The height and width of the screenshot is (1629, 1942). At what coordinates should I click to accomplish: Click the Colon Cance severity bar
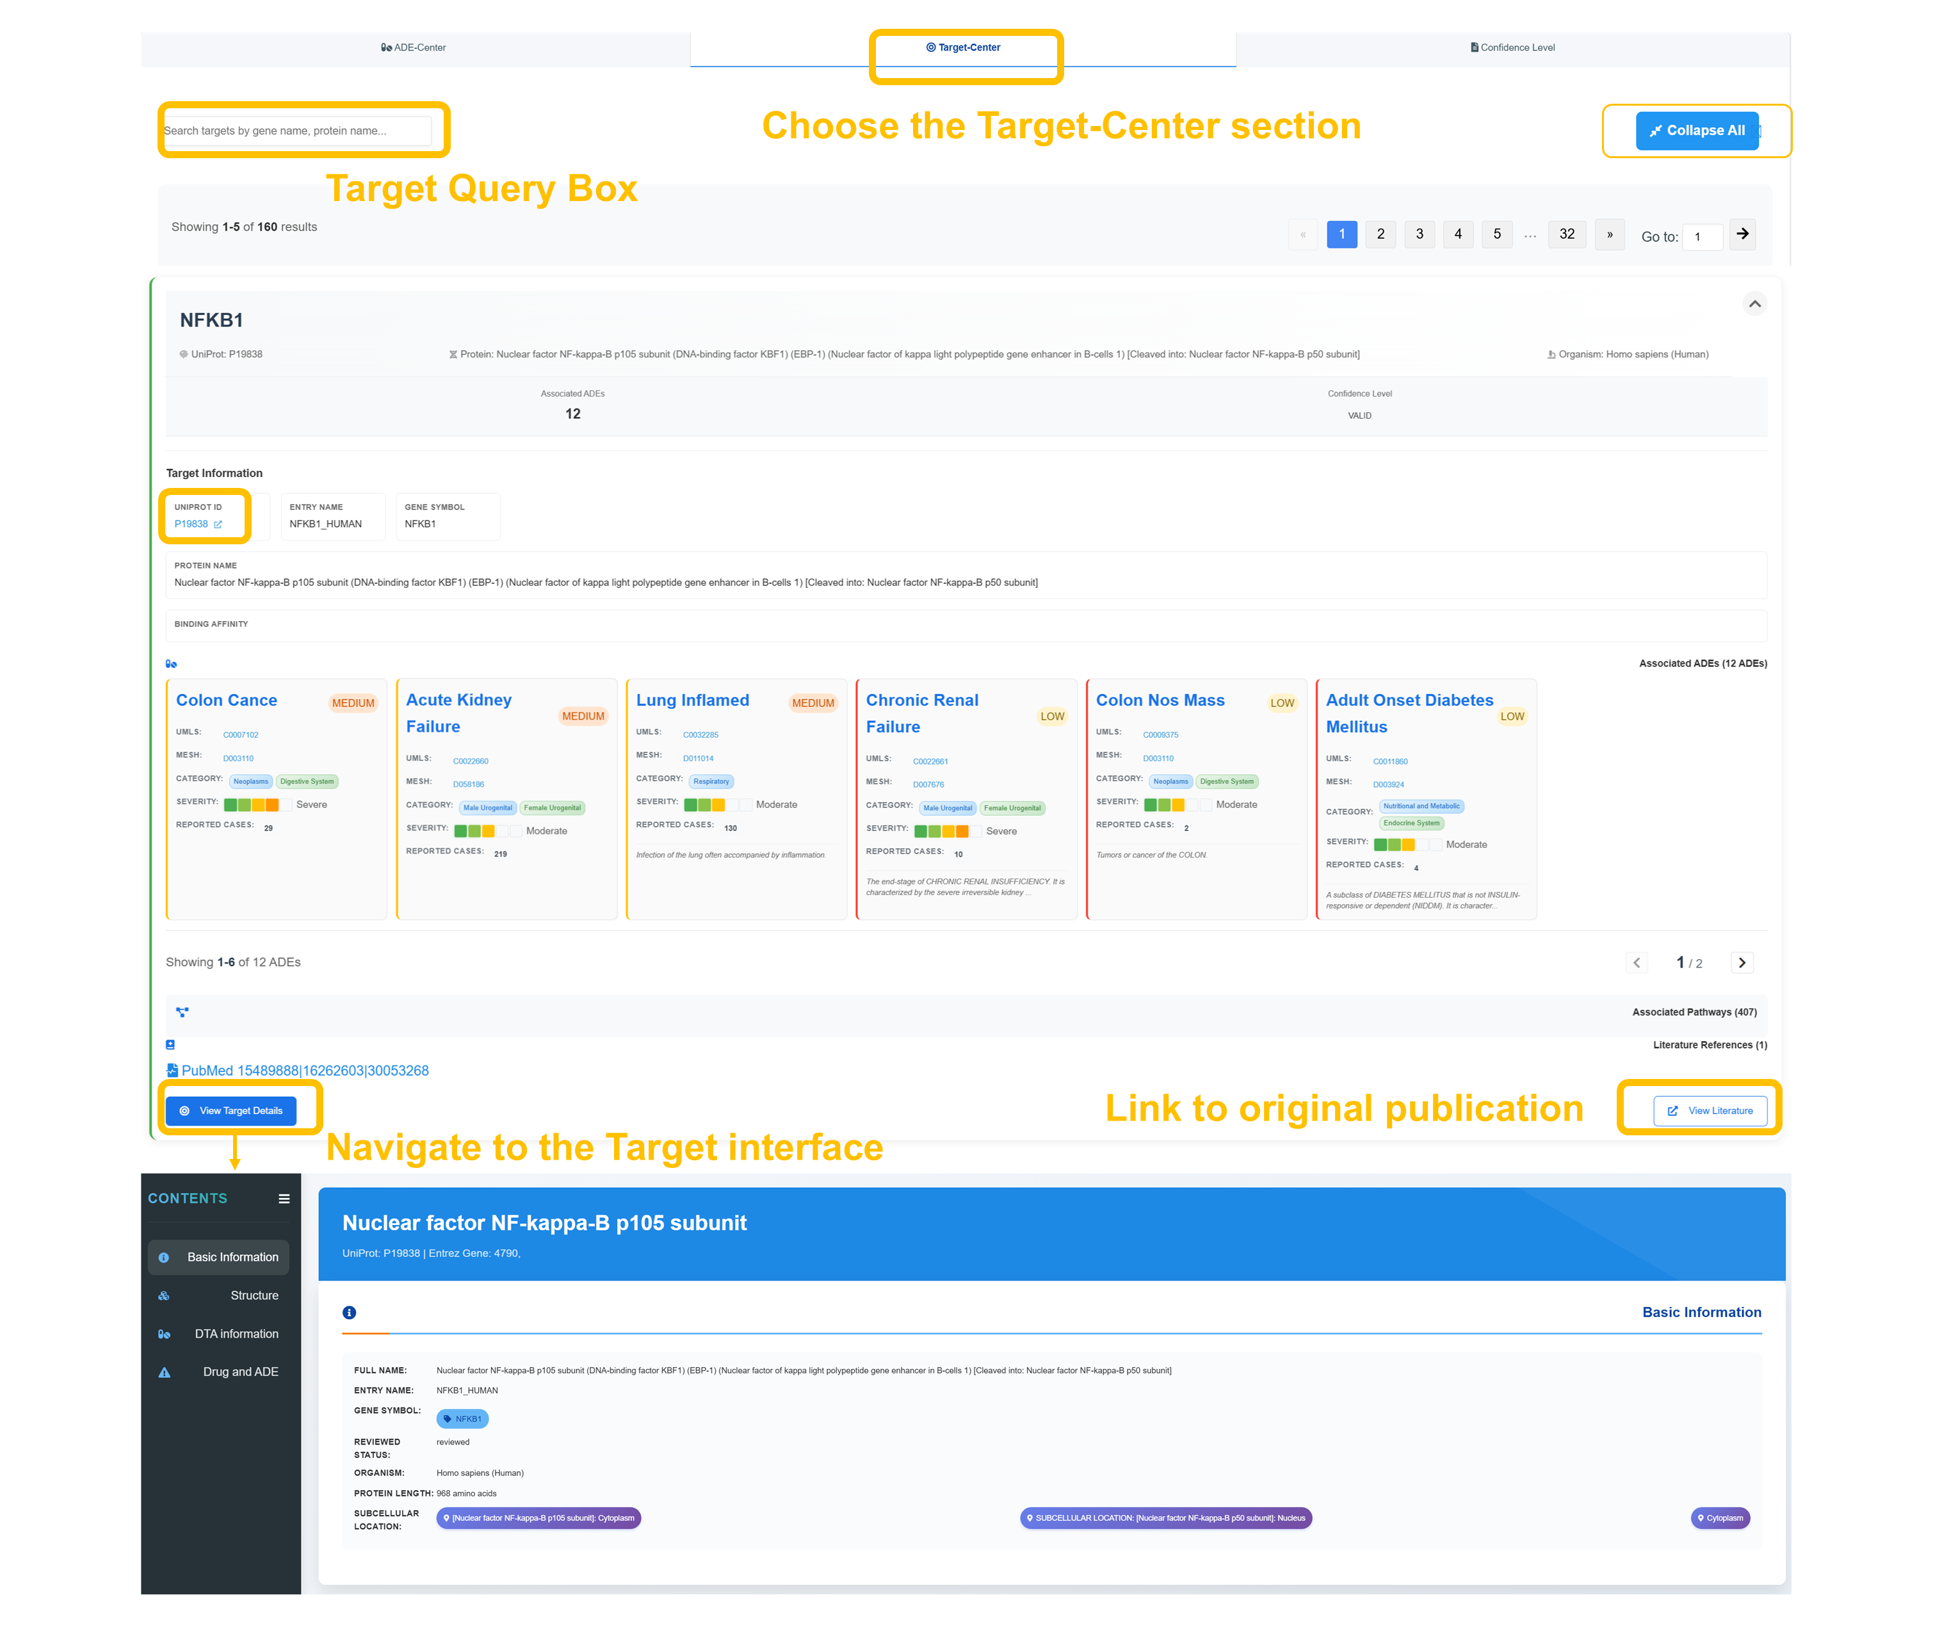pos(257,805)
